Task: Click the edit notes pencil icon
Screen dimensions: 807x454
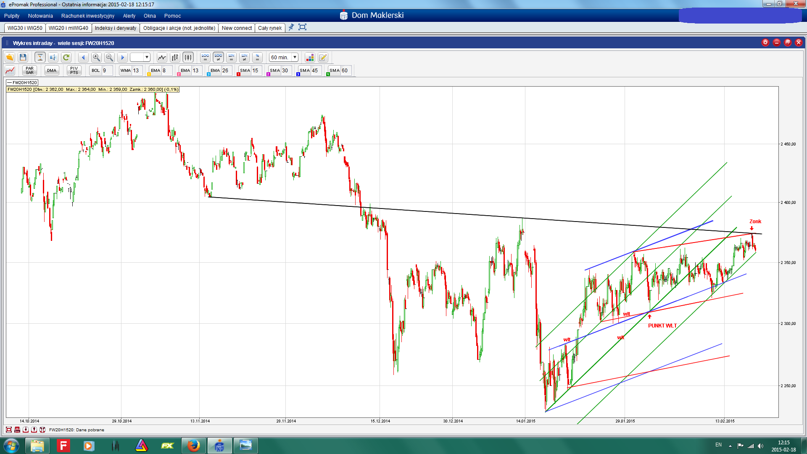Action: click(x=323, y=58)
